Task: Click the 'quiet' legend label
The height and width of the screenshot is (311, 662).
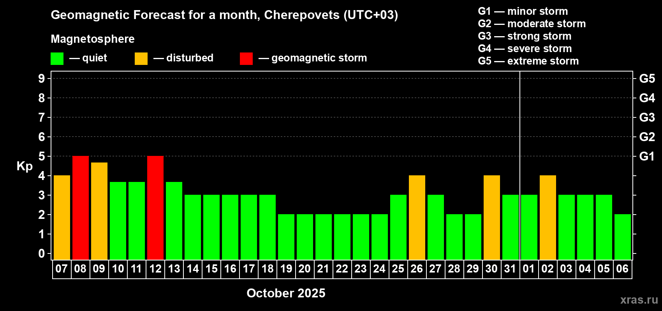Action: click(x=95, y=58)
